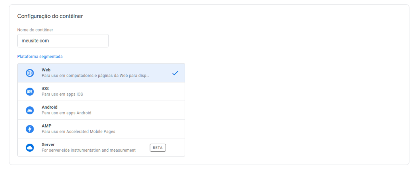Click the blue iOS platform icon
The height and width of the screenshot is (169, 414).
30,92
